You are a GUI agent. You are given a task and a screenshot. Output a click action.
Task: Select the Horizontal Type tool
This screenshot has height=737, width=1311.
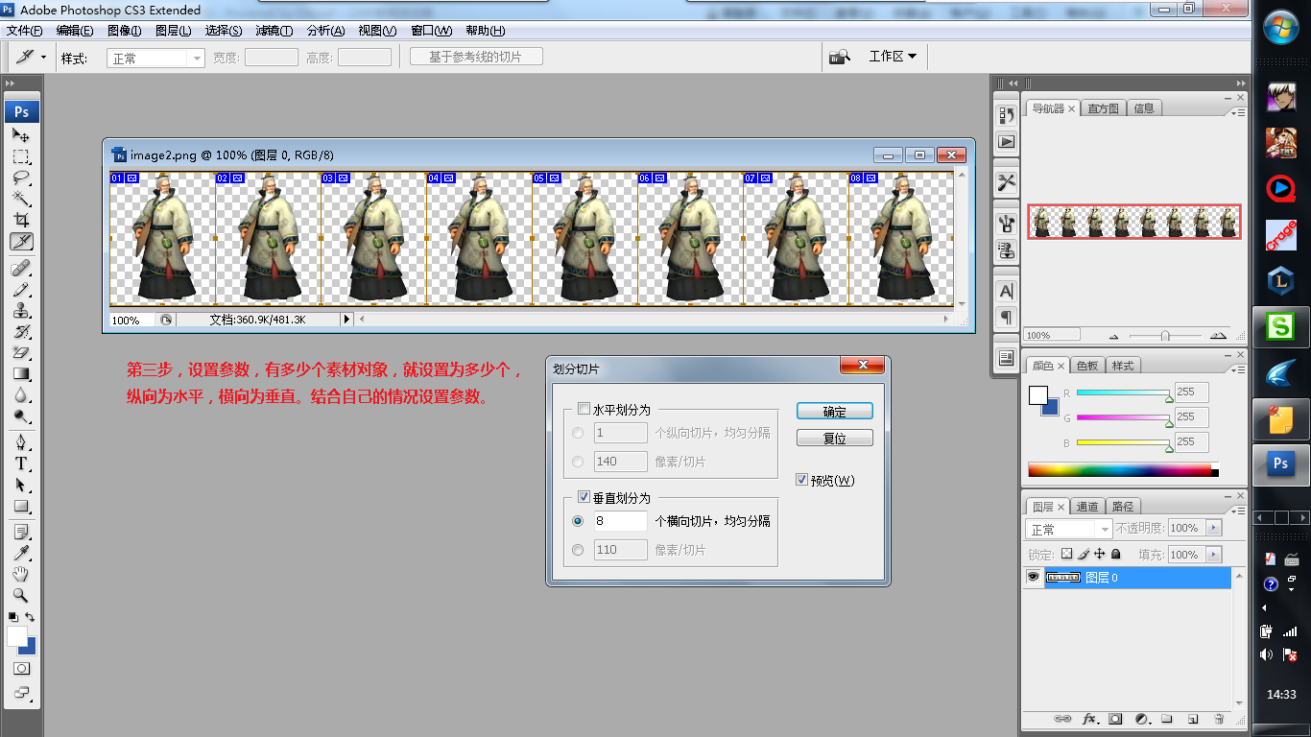tap(21, 464)
